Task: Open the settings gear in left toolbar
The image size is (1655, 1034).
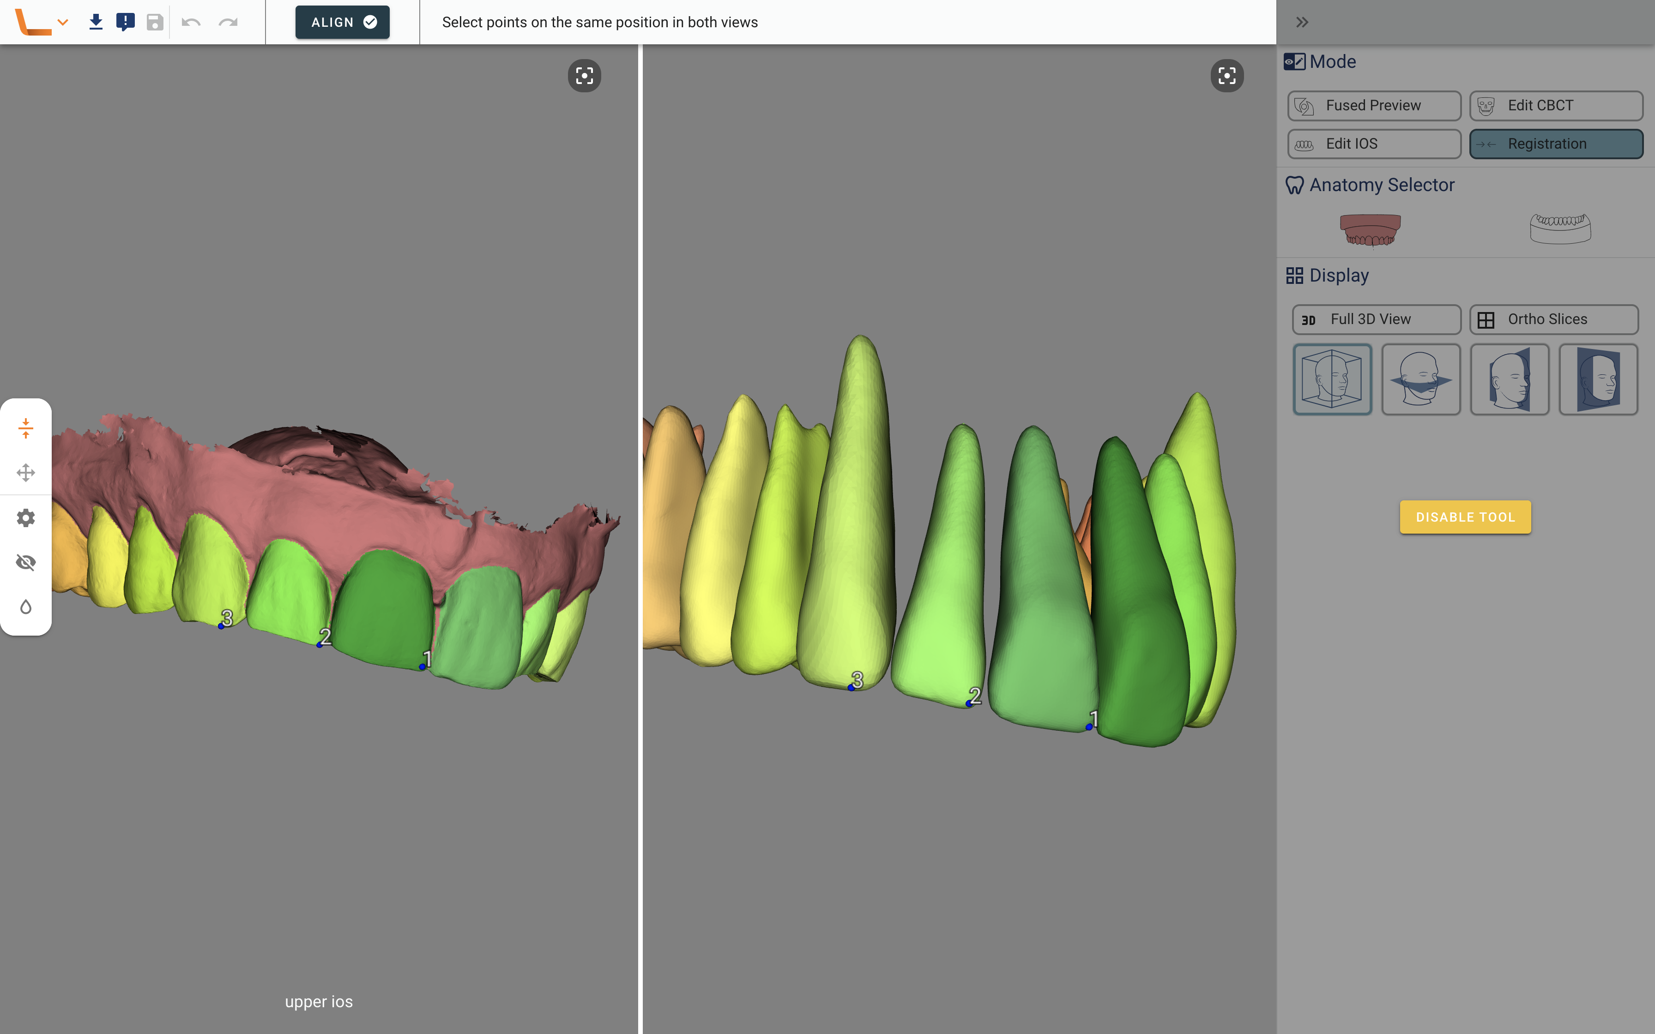Action: point(26,517)
